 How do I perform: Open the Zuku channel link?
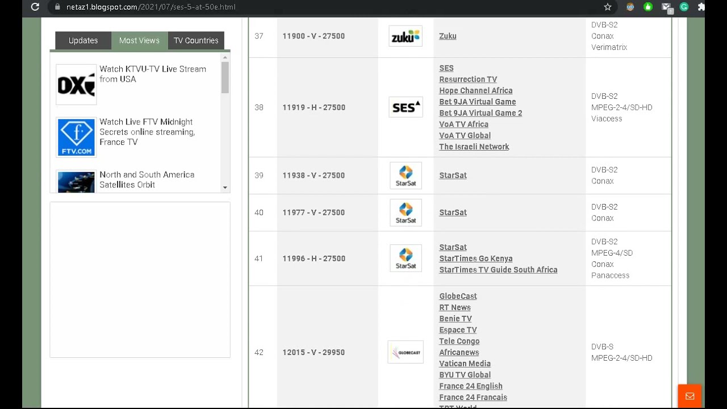pyautogui.click(x=448, y=36)
